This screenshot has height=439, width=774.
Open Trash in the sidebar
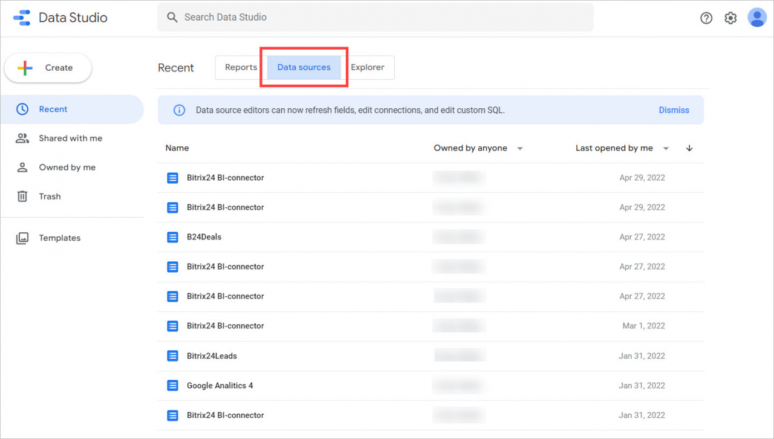(x=72, y=197)
